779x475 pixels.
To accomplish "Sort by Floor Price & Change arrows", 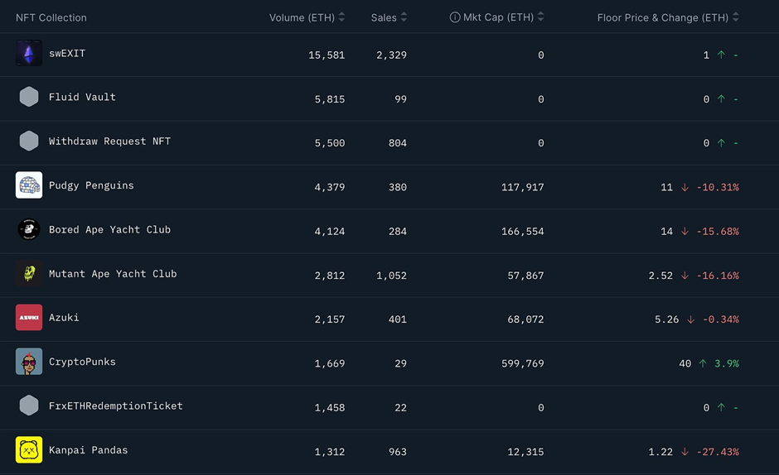I will pyautogui.click(x=736, y=17).
